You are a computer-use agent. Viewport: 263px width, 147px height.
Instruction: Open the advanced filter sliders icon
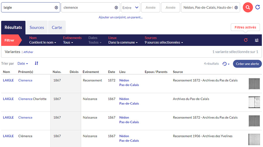pos(257,40)
